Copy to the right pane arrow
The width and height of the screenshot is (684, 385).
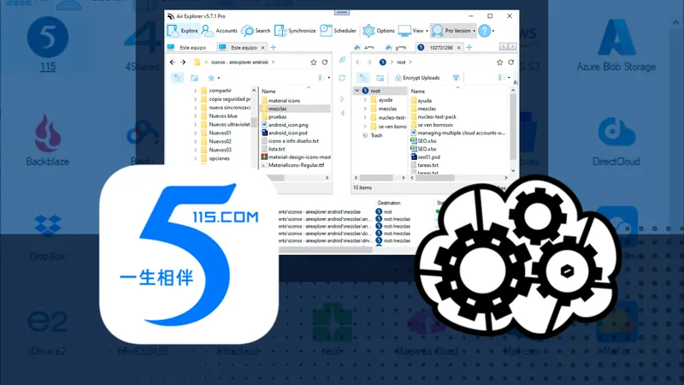[x=343, y=99]
